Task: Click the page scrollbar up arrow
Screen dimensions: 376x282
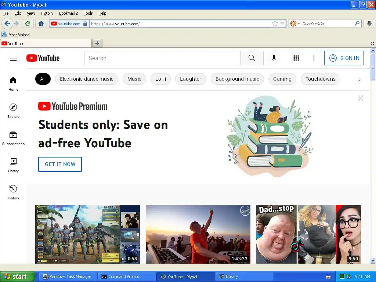Action: click(373, 51)
